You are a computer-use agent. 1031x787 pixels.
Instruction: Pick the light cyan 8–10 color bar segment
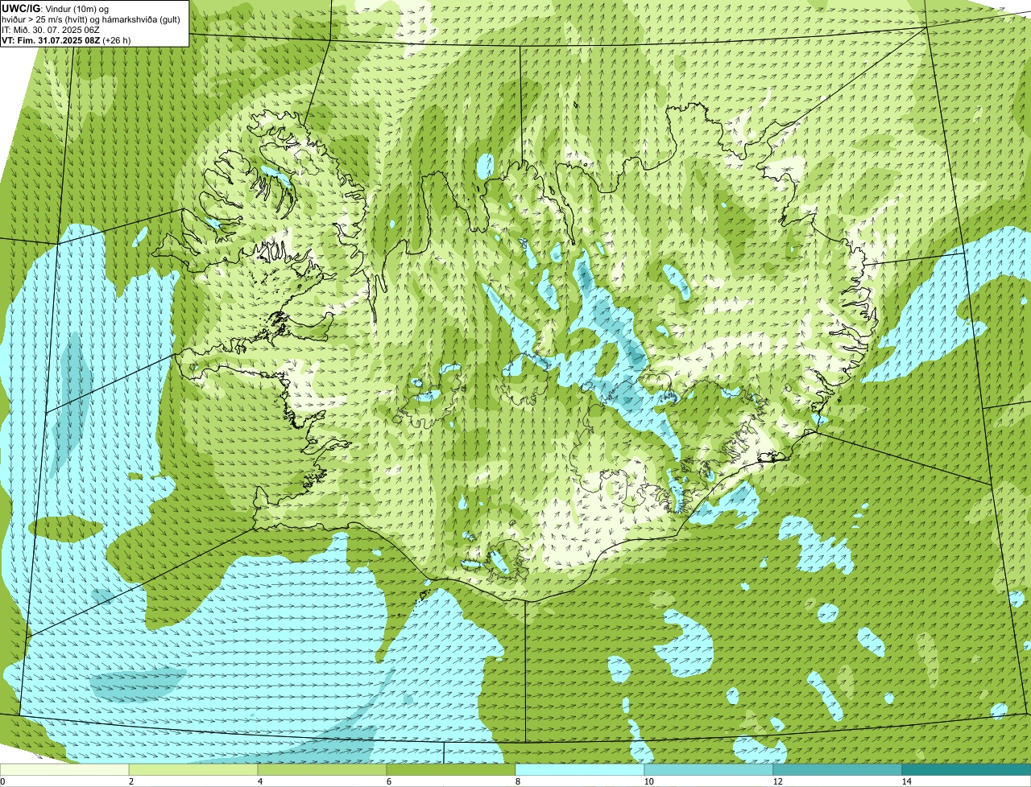click(580, 769)
